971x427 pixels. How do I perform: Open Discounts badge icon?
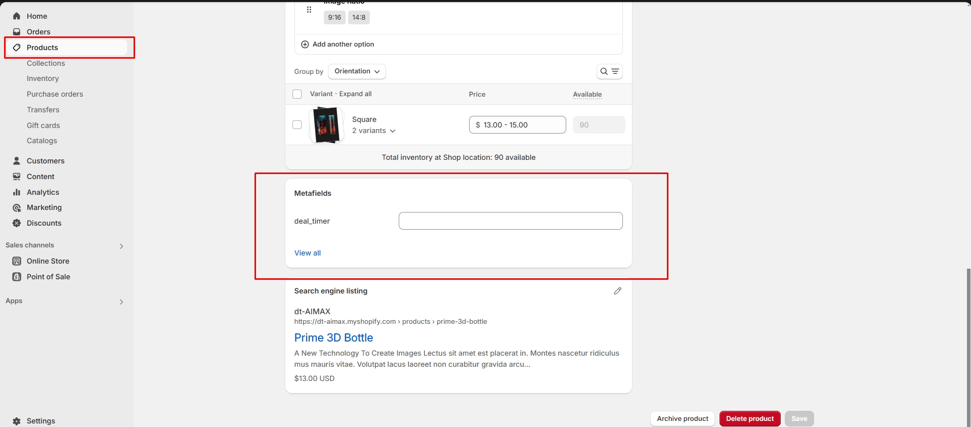pyautogui.click(x=17, y=223)
